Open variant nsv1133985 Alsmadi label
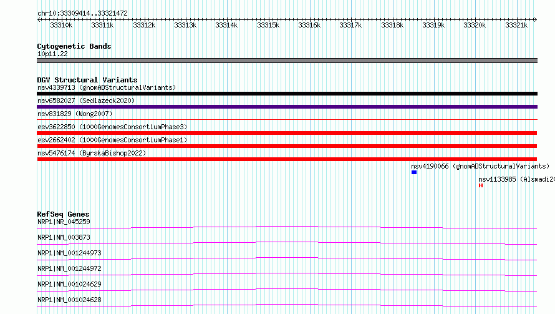The height and width of the screenshot is (314, 555). (x=516, y=179)
